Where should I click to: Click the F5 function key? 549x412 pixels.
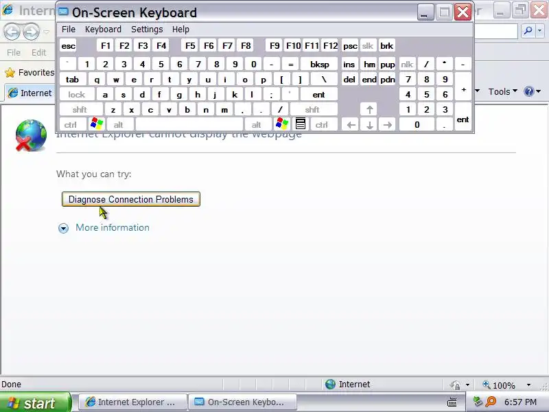point(190,46)
